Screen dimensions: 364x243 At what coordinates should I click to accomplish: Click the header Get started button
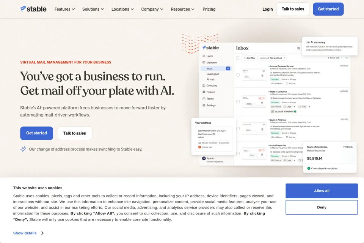click(x=328, y=9)
